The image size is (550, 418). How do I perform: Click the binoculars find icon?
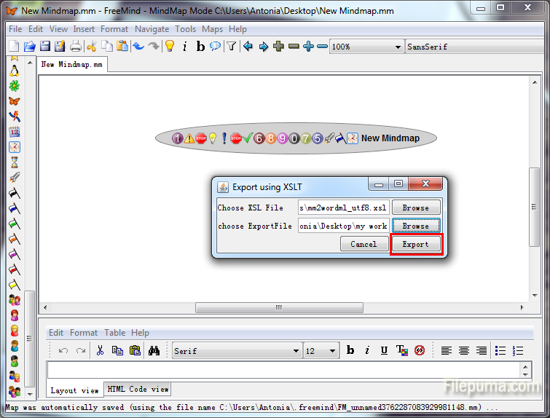point(154,351)
